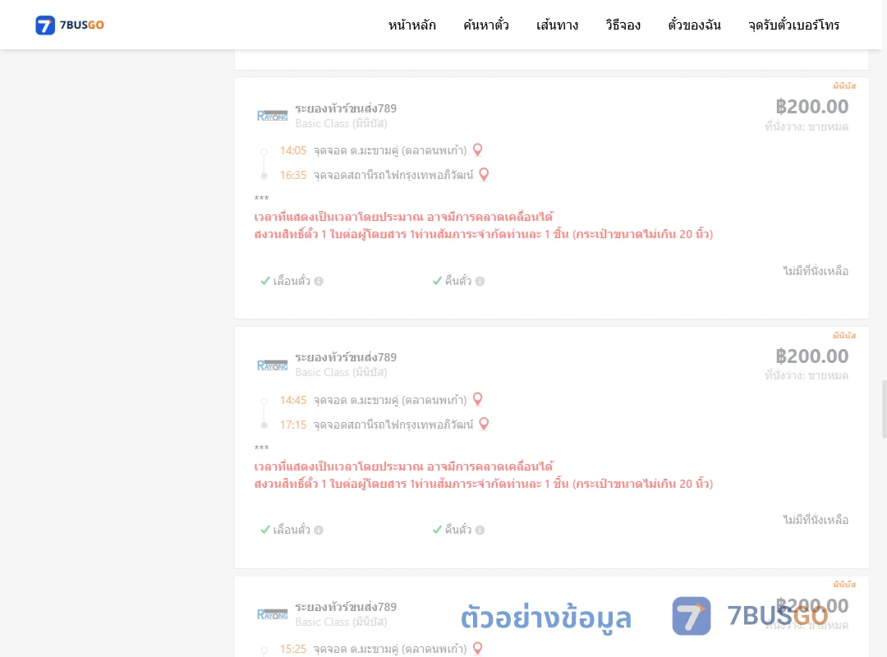Click ไม่มีที่นั่งเหลือ button in the 14:45 card
The image size is (887, 657).
pyautogui.click(x=816, y=520)
